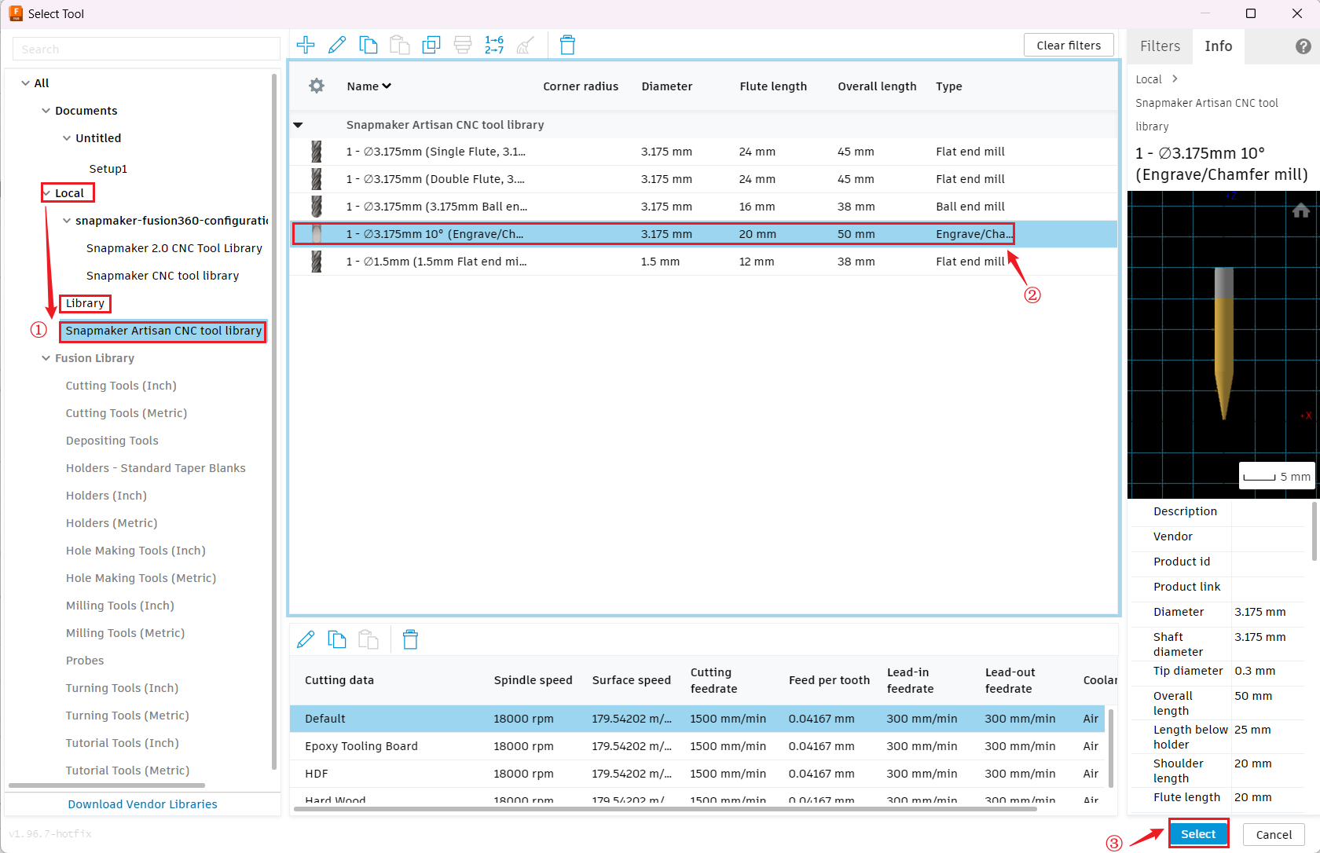The width and height of the screenshot is (1320, 853).
Task: Click the help question mark icon
Action: pyautogui.click(x=1303, y=46)
